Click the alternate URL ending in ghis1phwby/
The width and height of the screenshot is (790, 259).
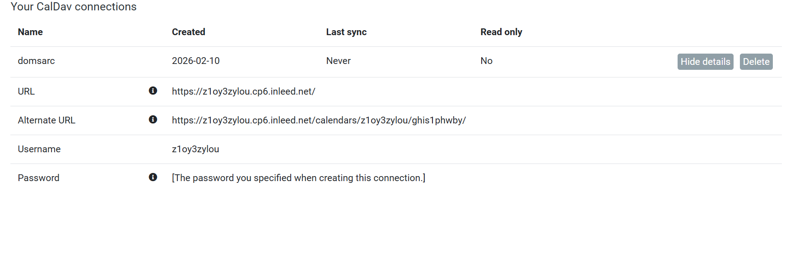click(319, 120)
